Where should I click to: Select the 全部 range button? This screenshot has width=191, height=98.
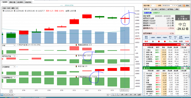[139, 95]
